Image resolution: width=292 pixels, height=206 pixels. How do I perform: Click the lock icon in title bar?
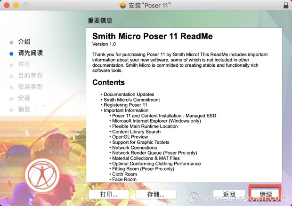(286, 5)
